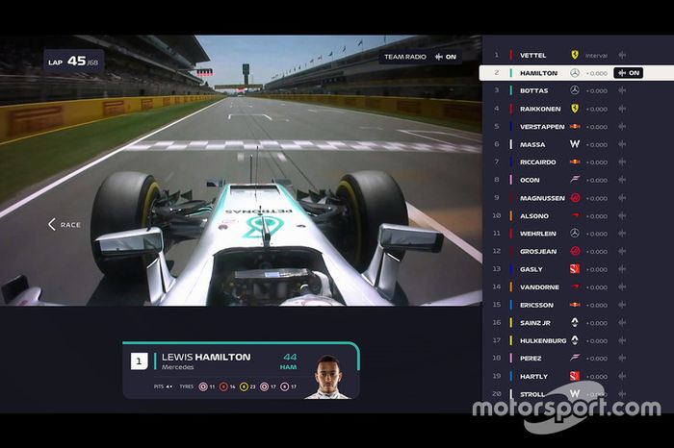Click Verstappen's Red Bull logo
The image size is (674, 448).
(x=575, y=126)
